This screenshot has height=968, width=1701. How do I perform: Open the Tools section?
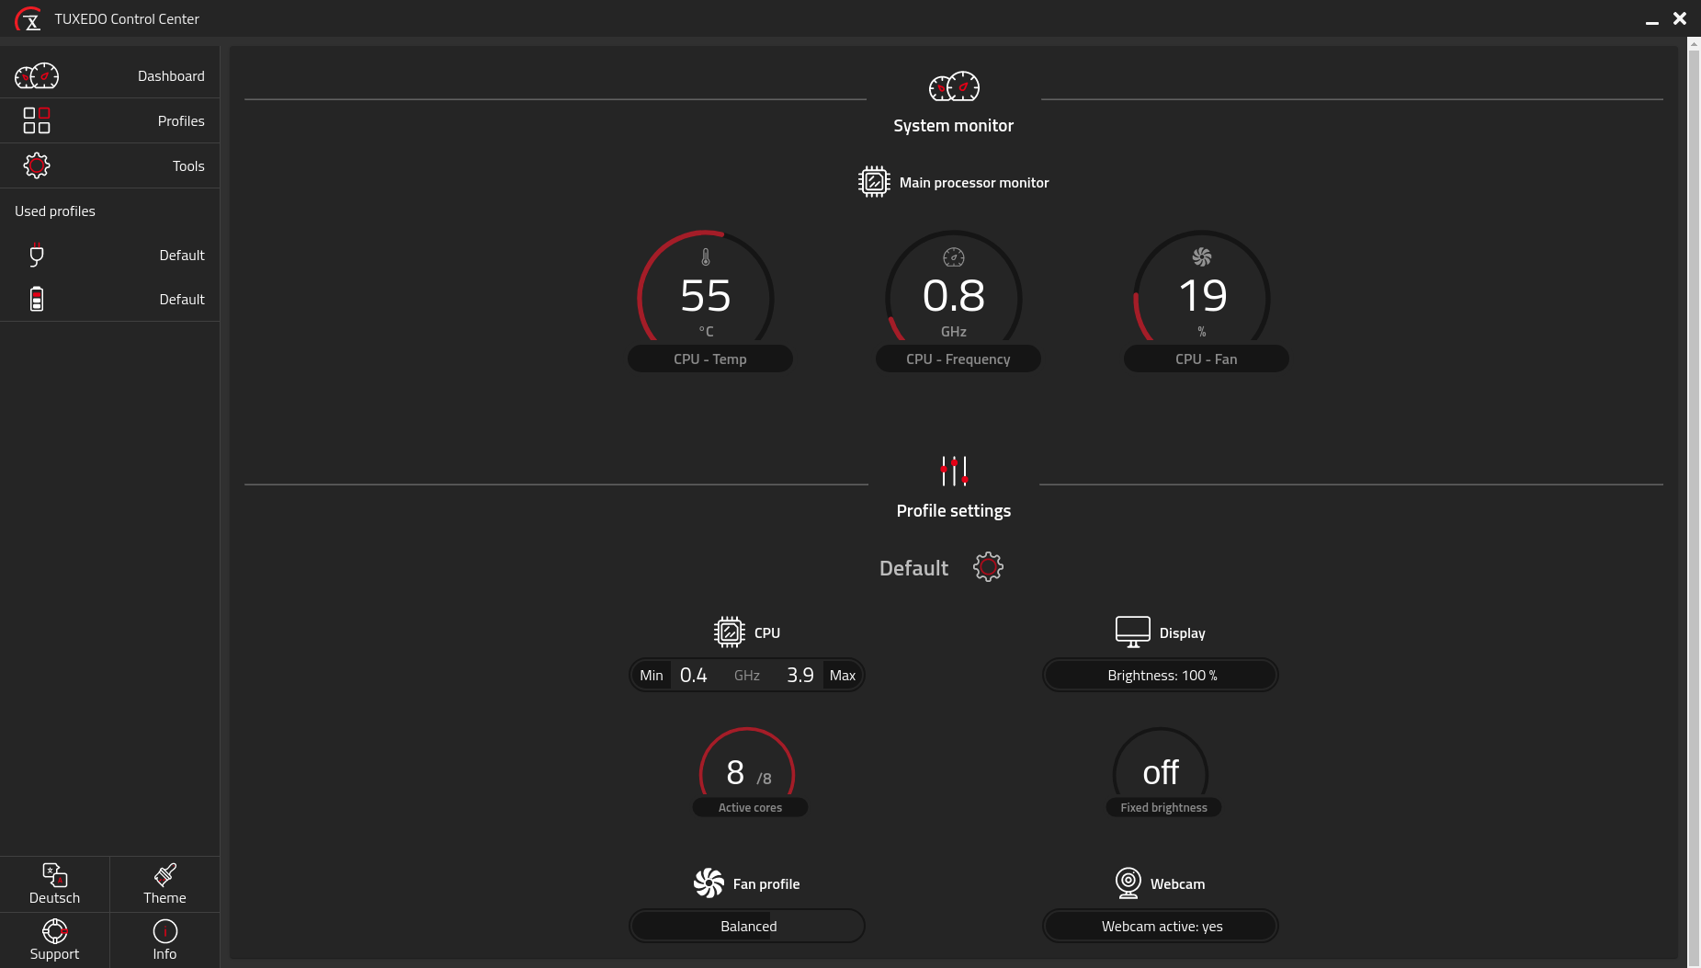tap(109, 165)
